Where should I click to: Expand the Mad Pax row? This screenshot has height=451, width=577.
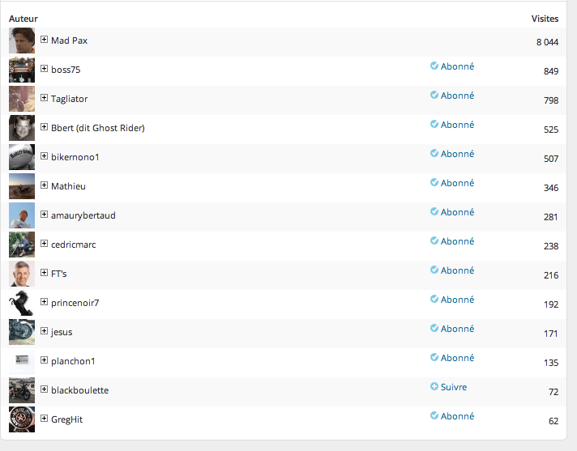point(45,40)
